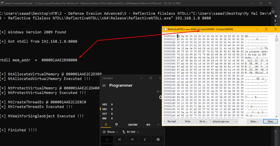
Task: Click the hex view scrollbar up arrow
Action: click(277, 36)
